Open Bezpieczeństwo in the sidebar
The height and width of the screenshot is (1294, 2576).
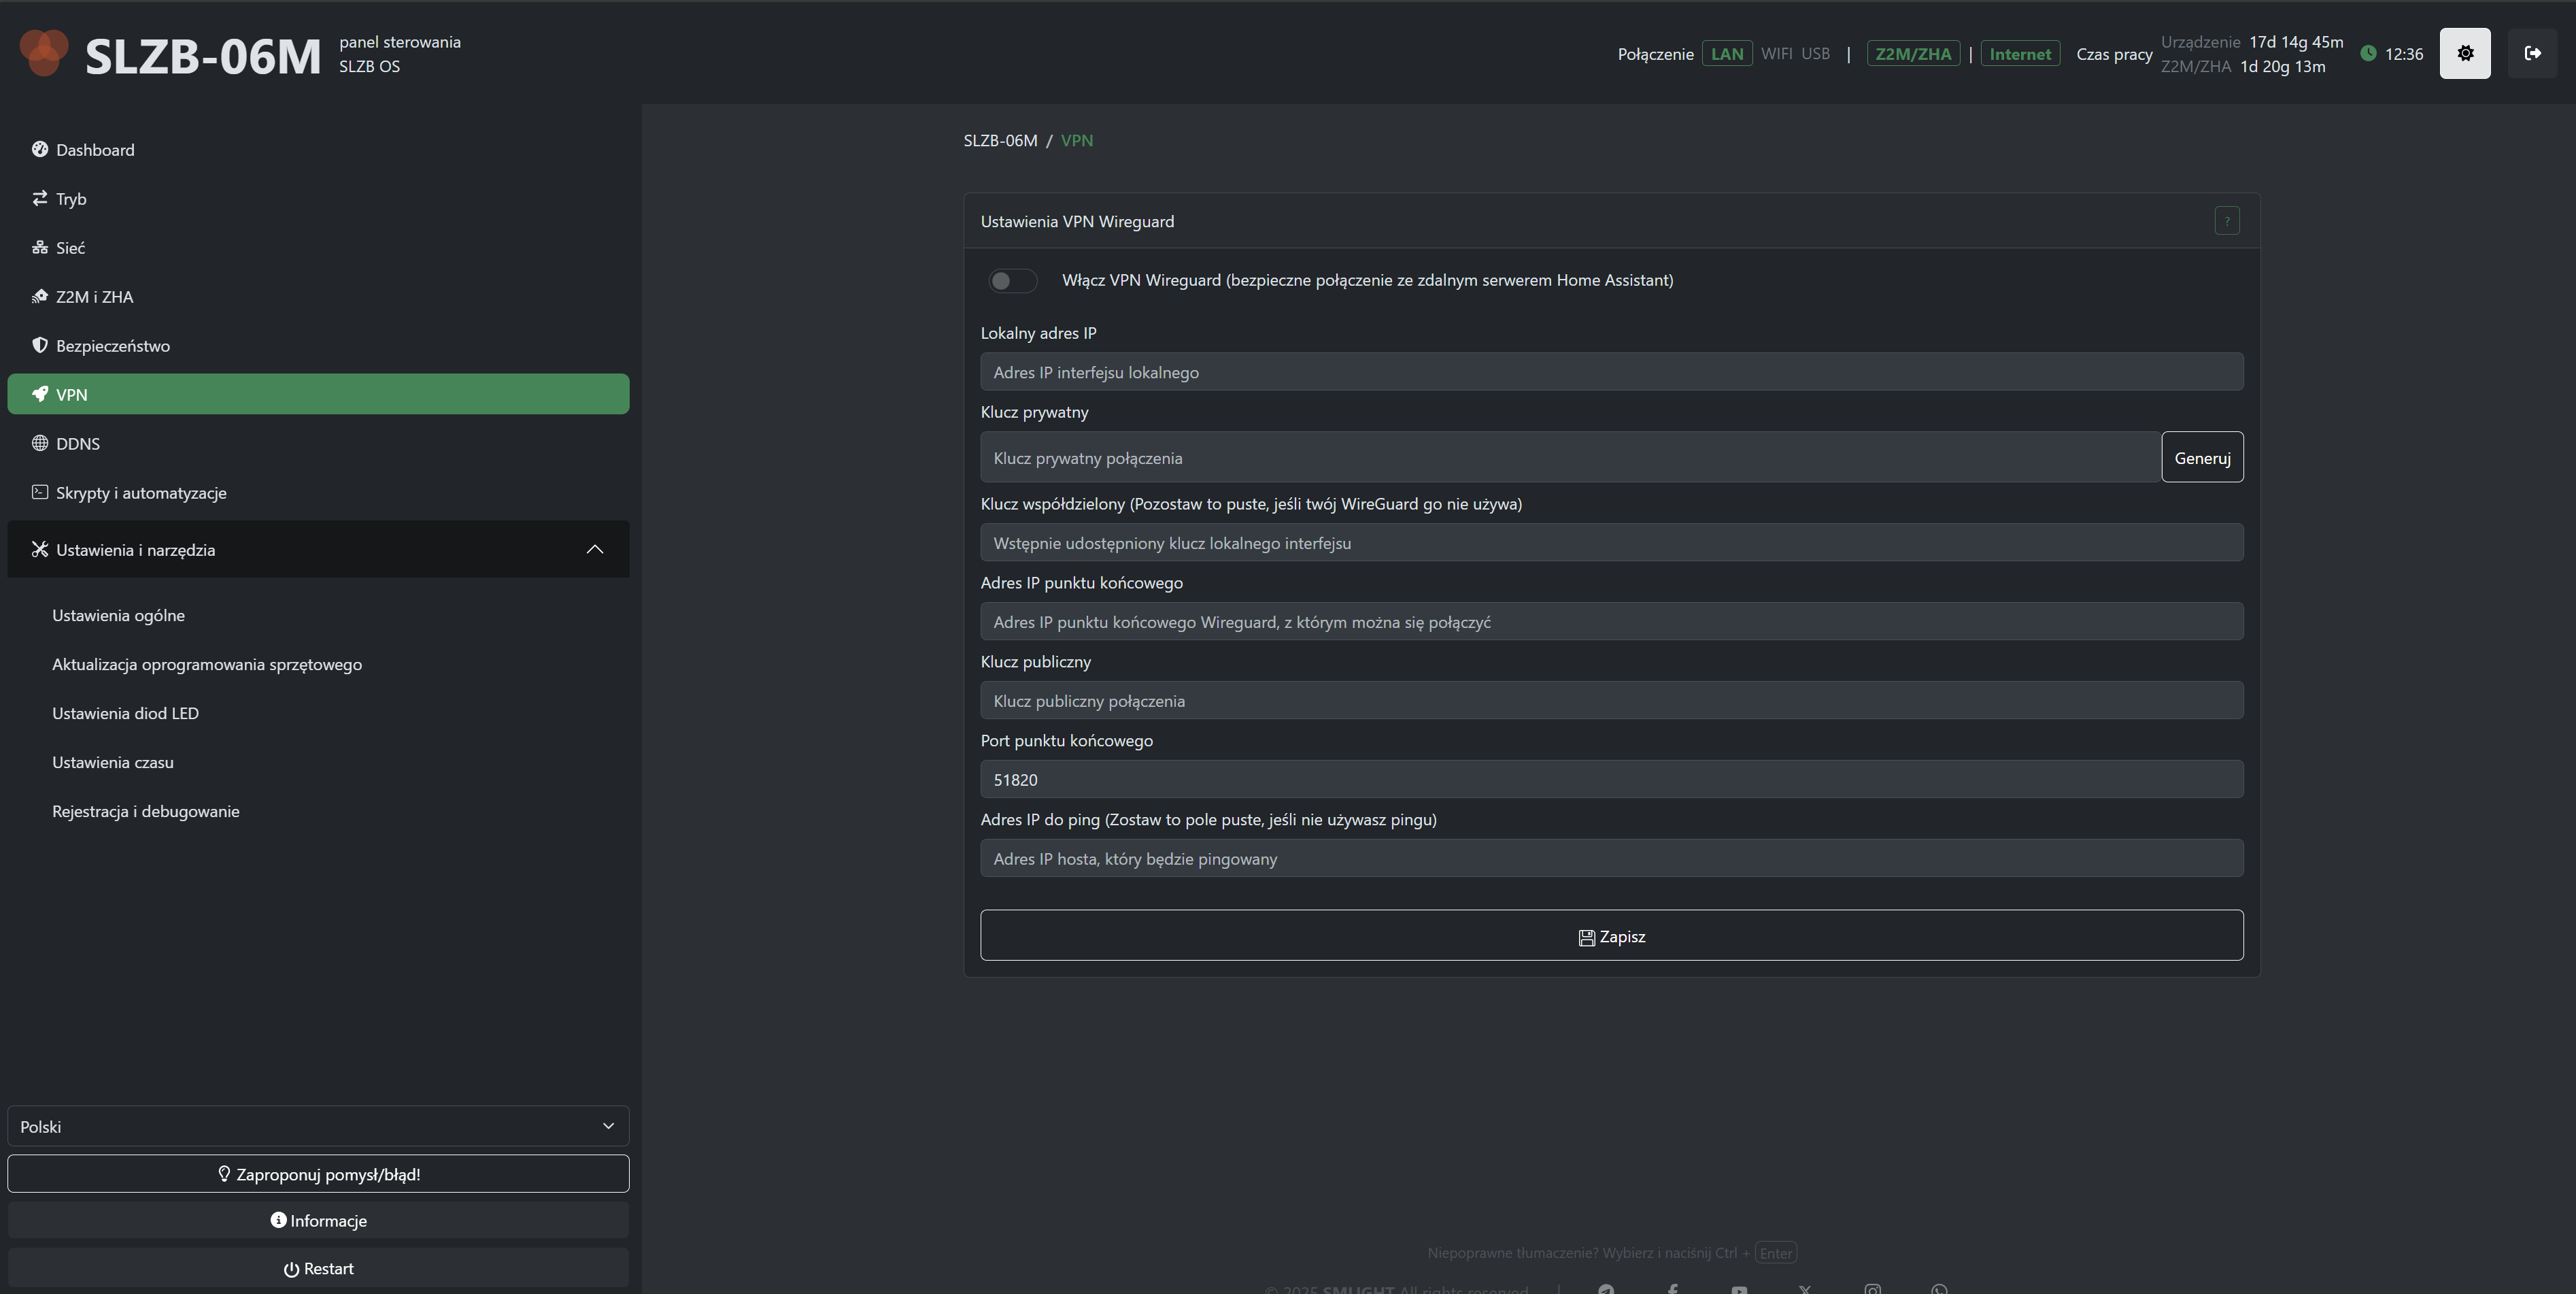click(x=112, y=345)
